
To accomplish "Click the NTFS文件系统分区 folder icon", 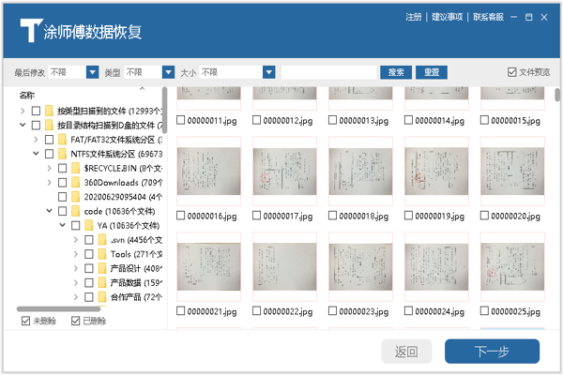I will pyautogui.click(x=63, y=154).
